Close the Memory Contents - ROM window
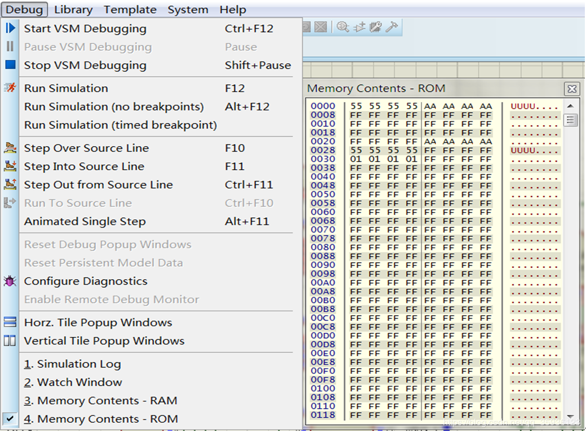This screenshot has height=433, width=586. pos(571,89)
